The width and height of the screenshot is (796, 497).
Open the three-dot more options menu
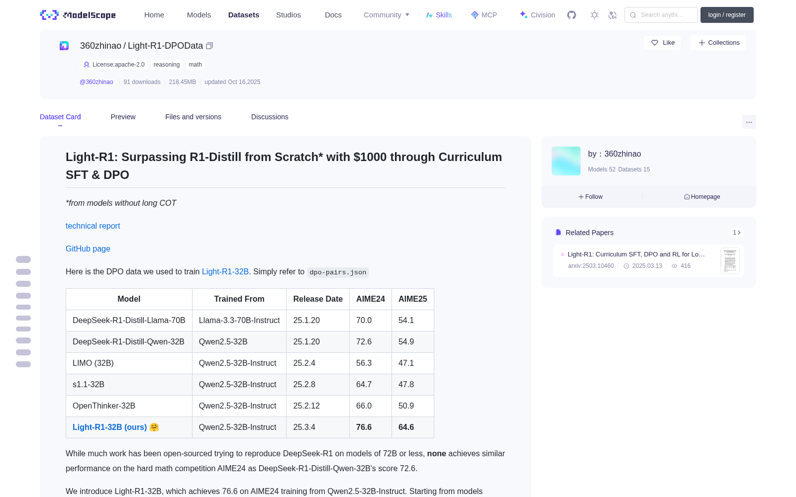tap(749, 122)
